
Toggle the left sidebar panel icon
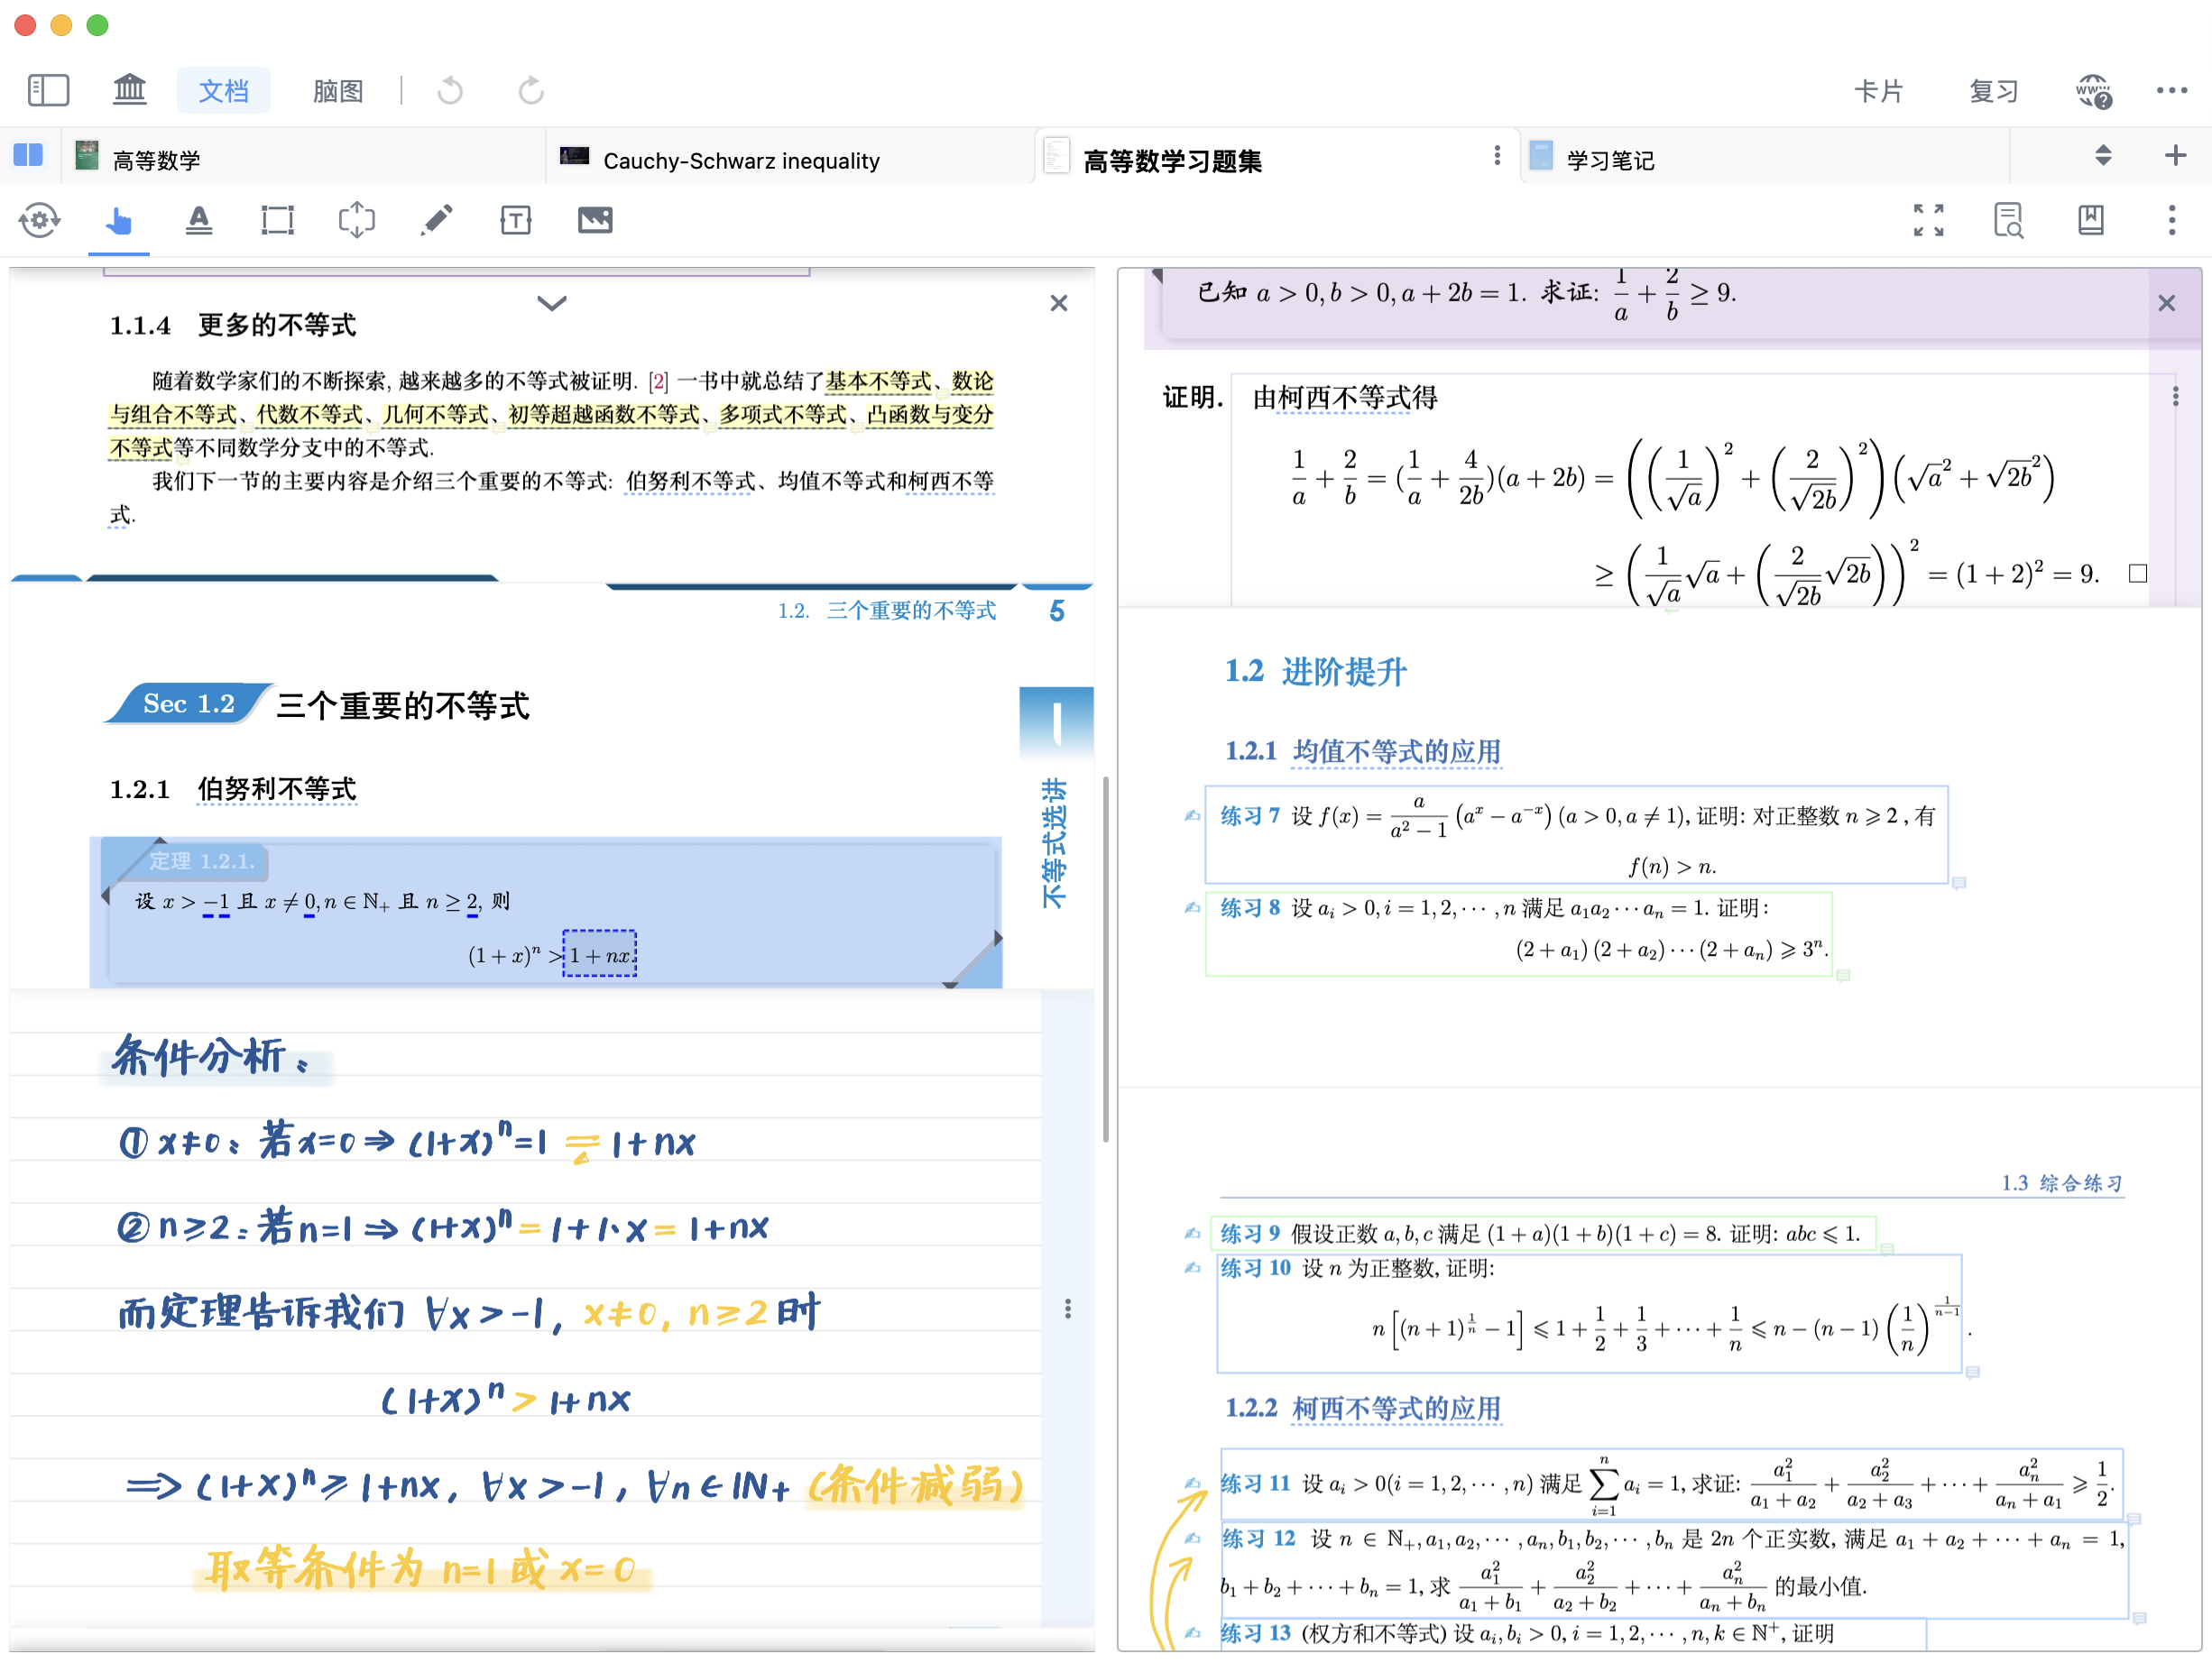click(x=48, y=90)
